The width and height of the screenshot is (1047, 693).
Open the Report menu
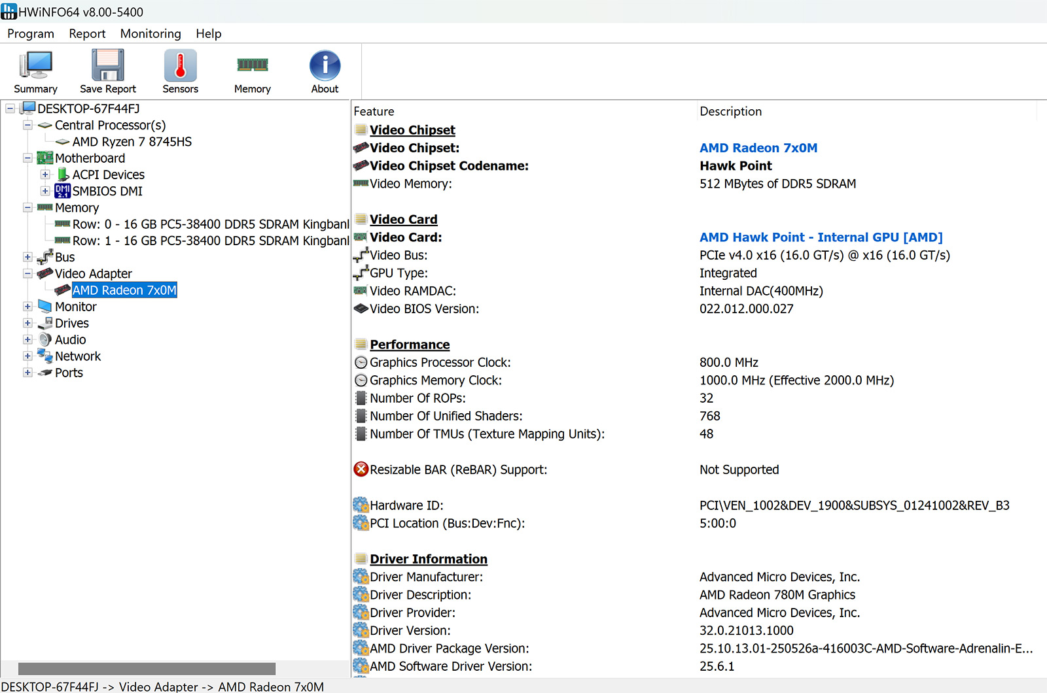pyautogui.click(x=87, y=33)
